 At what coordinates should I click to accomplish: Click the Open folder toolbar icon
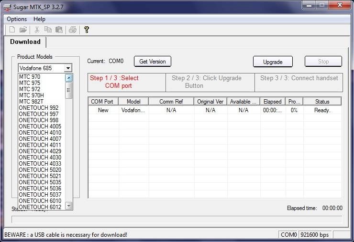(23, 30)
